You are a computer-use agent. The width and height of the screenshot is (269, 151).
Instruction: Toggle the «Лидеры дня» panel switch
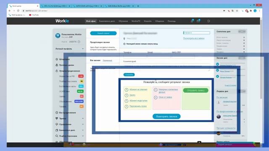242,91
